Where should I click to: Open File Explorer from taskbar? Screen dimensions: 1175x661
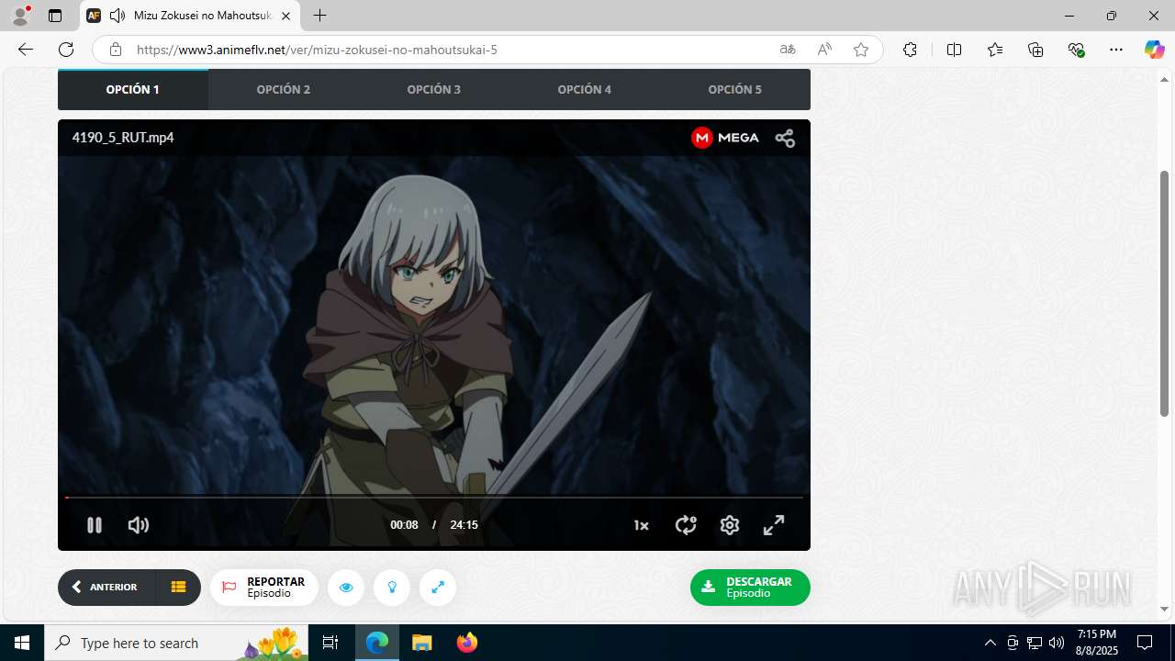(x=421, y=643)
